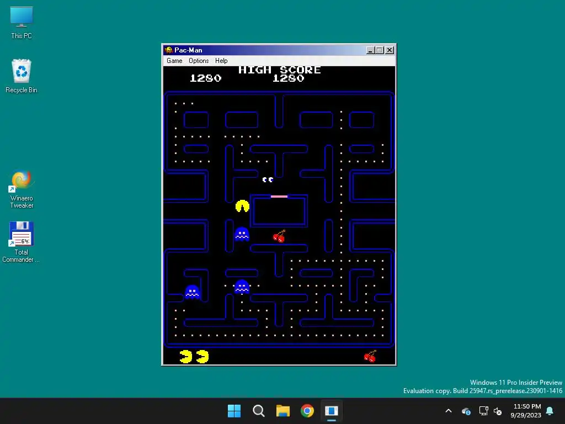Click the OneDrive cloud tray icon
The height and width of the screenshot is (424, 565).
coord(466,411)
